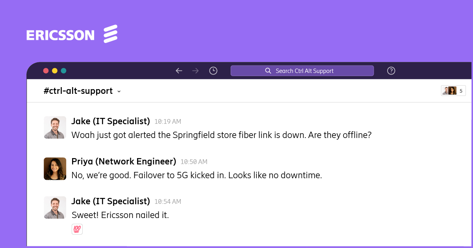
Task: Open the history clock icon
Action: coord(213,71)
